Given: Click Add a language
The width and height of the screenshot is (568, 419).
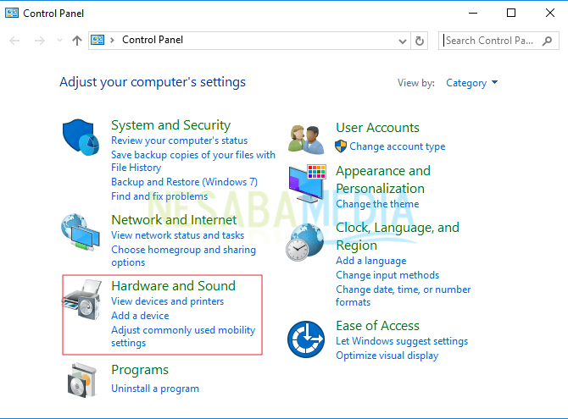Looking at the screenshot, I should tap(371, 261).
